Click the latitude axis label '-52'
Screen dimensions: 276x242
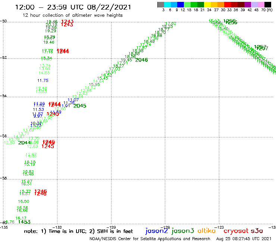point(3,57)
